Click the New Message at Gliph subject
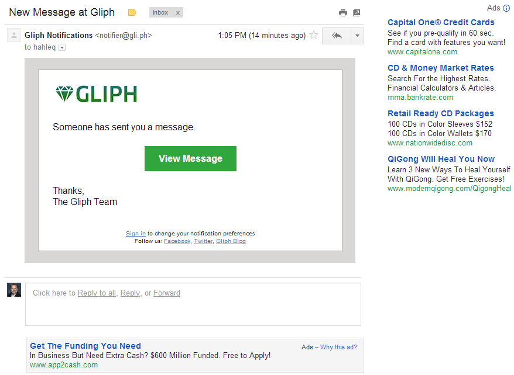 point(61,12)
